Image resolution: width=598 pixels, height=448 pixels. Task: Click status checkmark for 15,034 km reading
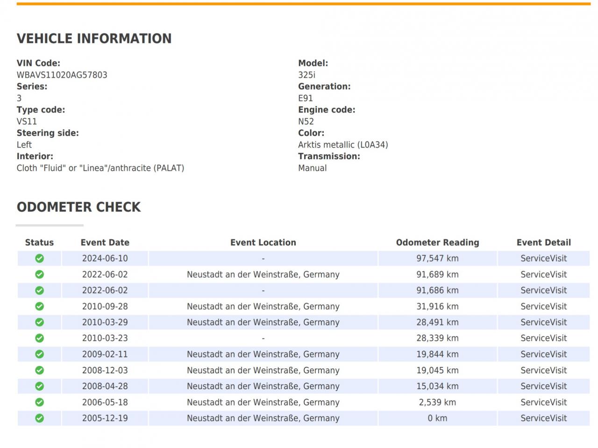(40, 386)
